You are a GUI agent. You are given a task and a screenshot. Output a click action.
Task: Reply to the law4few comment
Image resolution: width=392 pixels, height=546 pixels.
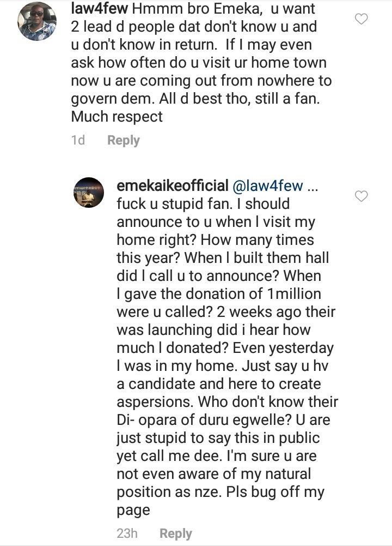123,140
